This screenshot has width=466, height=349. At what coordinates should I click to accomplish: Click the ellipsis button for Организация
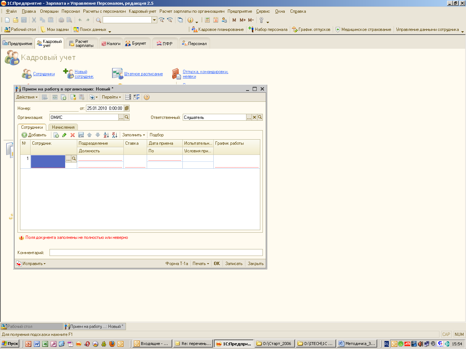pyautogui.click(x=121, y=117)
